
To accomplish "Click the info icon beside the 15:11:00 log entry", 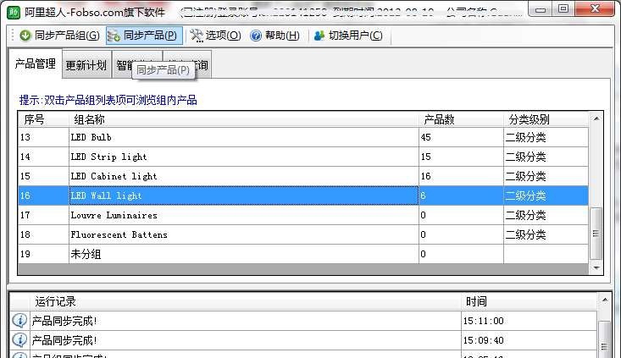I will [19, 320].
